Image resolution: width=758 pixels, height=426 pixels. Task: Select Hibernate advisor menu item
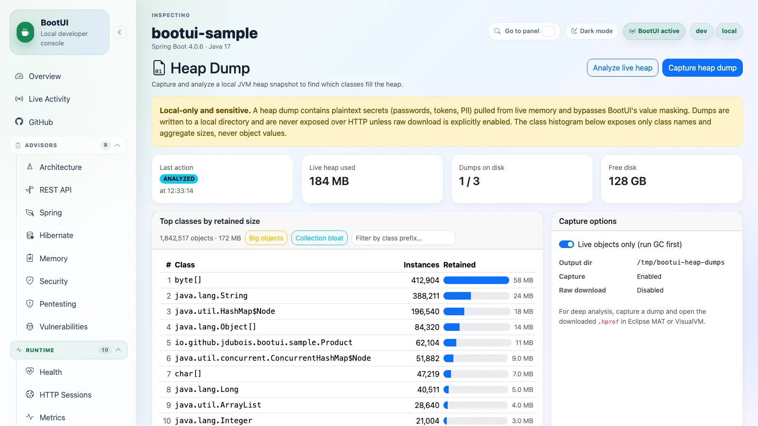click(74, 235)
